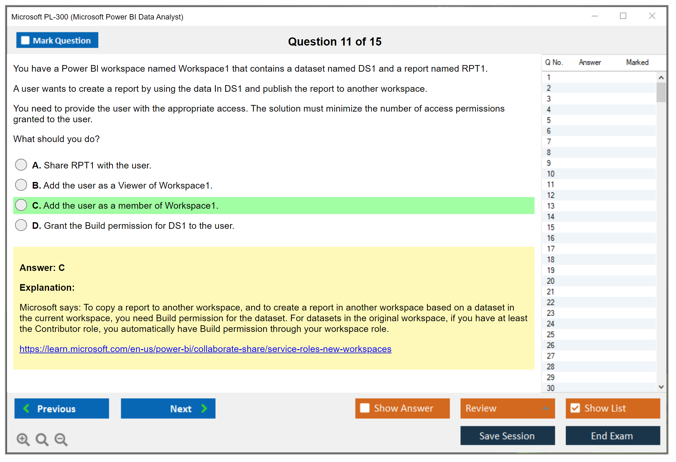Select question 22 in the question list
The image size is (676, 462).
551,302
